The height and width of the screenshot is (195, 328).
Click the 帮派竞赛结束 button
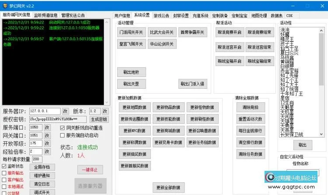pyautogui.click(x=260, y=32)
